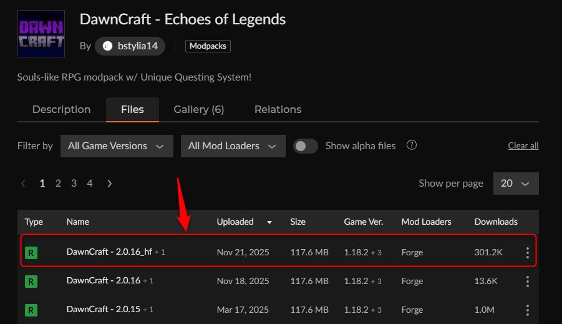
Task: Open the more options menu for 2.0.16_hf
Action: pos(528,253)
